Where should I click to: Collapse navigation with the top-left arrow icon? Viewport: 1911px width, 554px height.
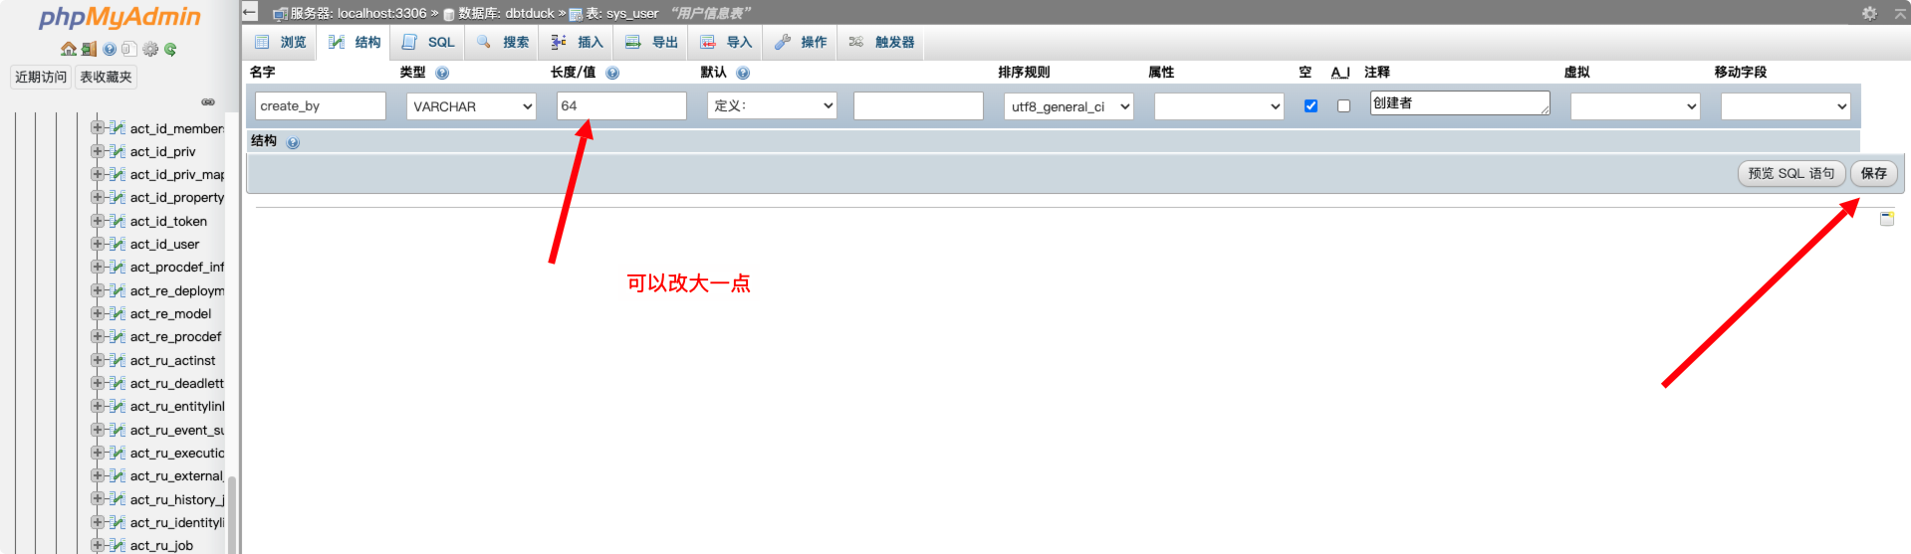point(250,12)
